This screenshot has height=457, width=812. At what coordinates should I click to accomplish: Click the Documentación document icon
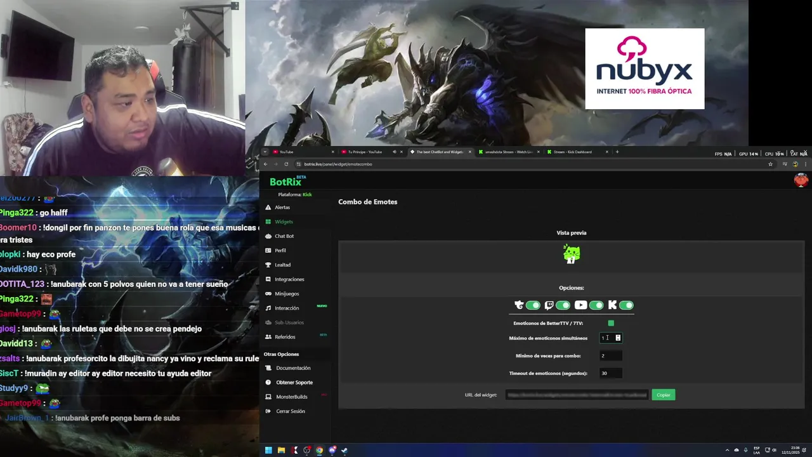pos(268,368)
